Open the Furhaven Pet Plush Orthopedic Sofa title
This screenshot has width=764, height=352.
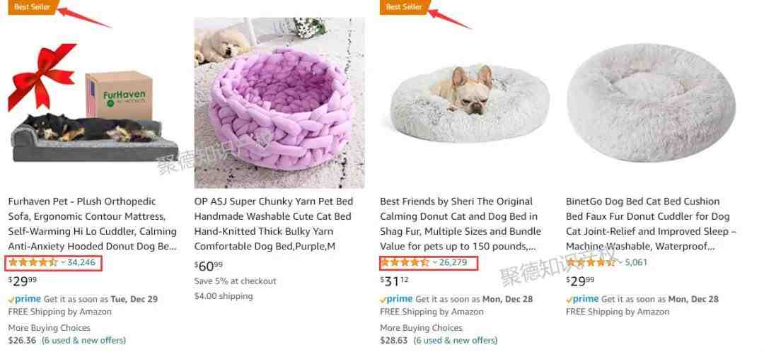[x=92, y=224]
